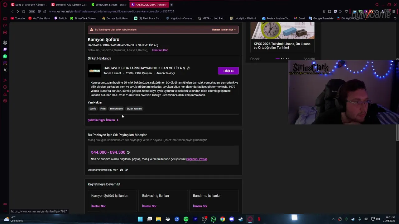
Task: Open history clock icon in sidebar
Action: (x=5, y=87)
